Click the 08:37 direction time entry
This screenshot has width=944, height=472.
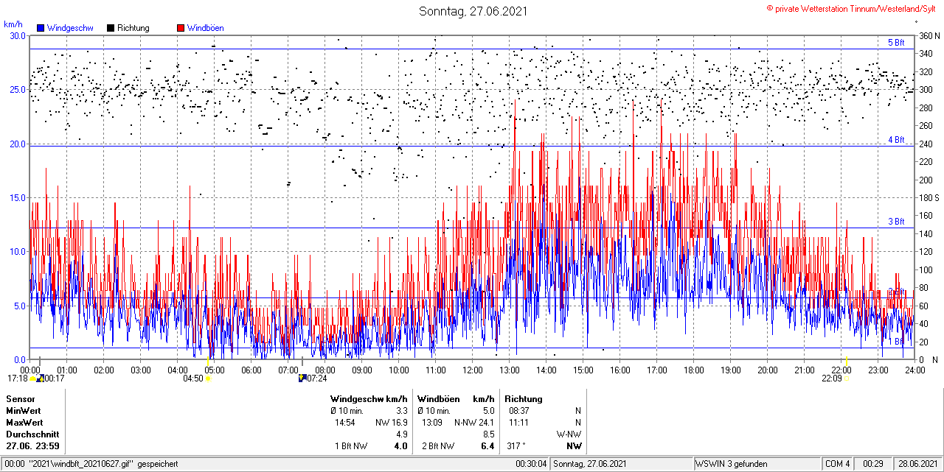coord(519,411)
